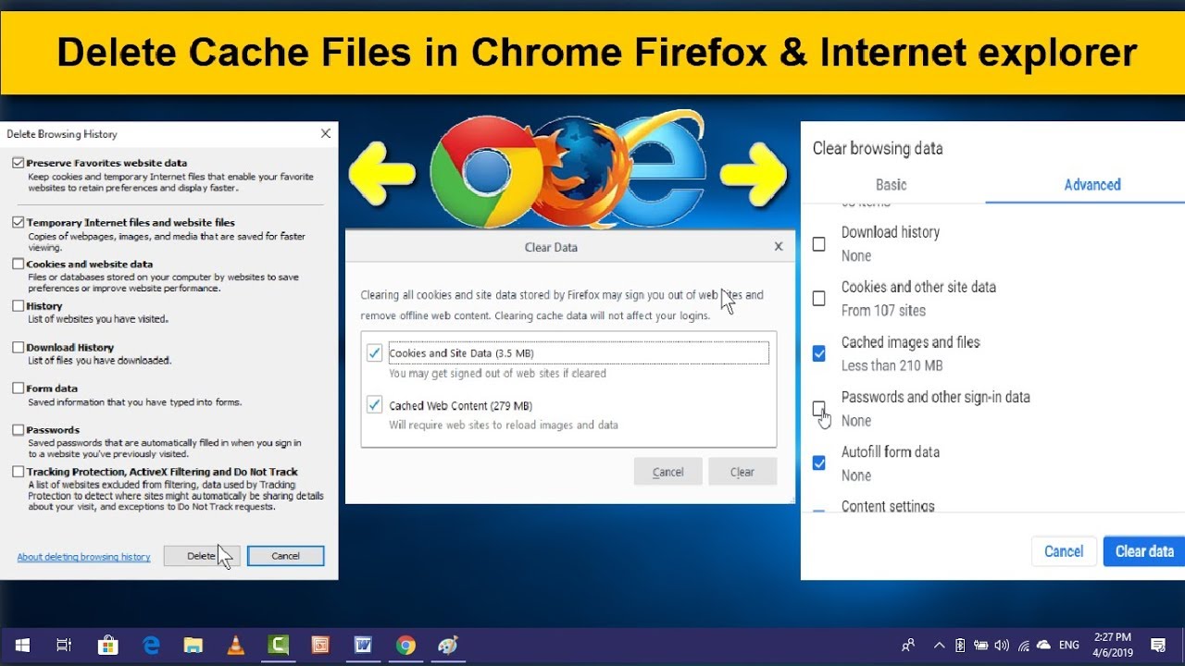Close the Delete Browsing History dialog

326,134
